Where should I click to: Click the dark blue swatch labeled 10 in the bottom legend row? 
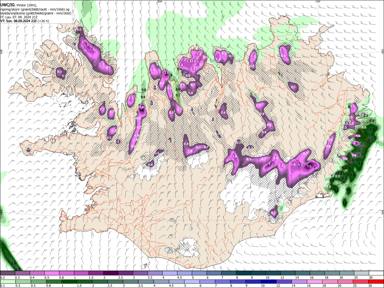[268, 281]
